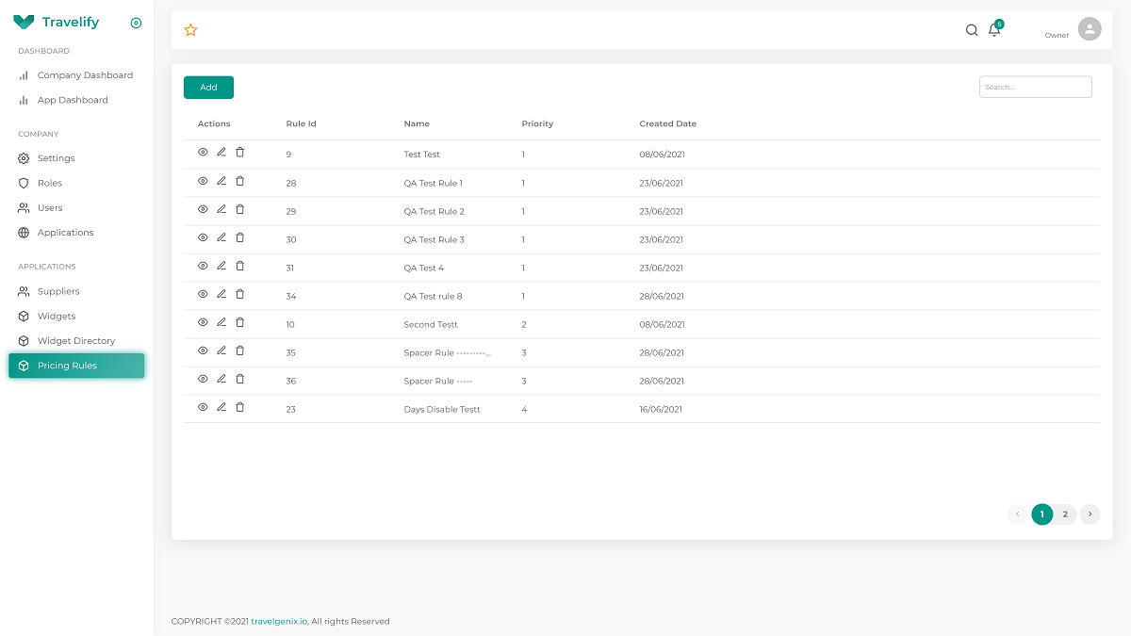Follow the travelgenix.io footer link
The image size is (1131, 636).
[279, 622]
